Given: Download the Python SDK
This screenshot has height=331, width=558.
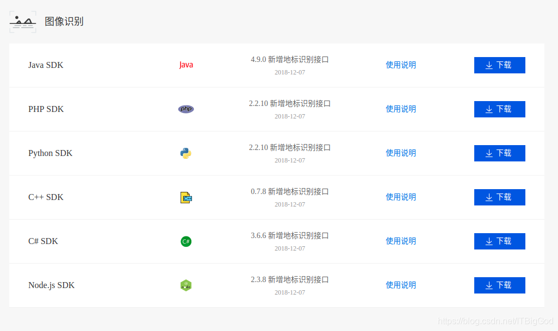Looking at the screenshot, I should coord(499,153).
